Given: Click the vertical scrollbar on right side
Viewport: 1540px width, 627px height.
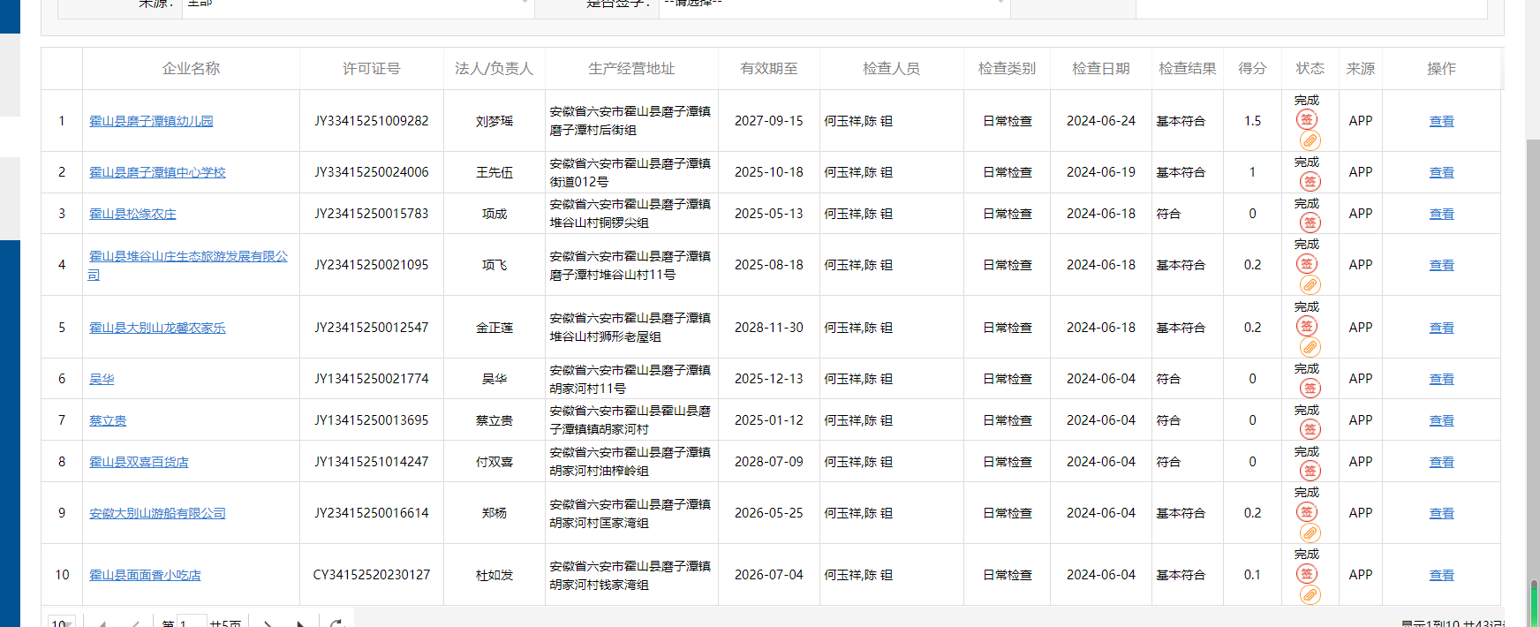Looking at the screenshot, I should pyautogui.click(x=1533, y=353).
